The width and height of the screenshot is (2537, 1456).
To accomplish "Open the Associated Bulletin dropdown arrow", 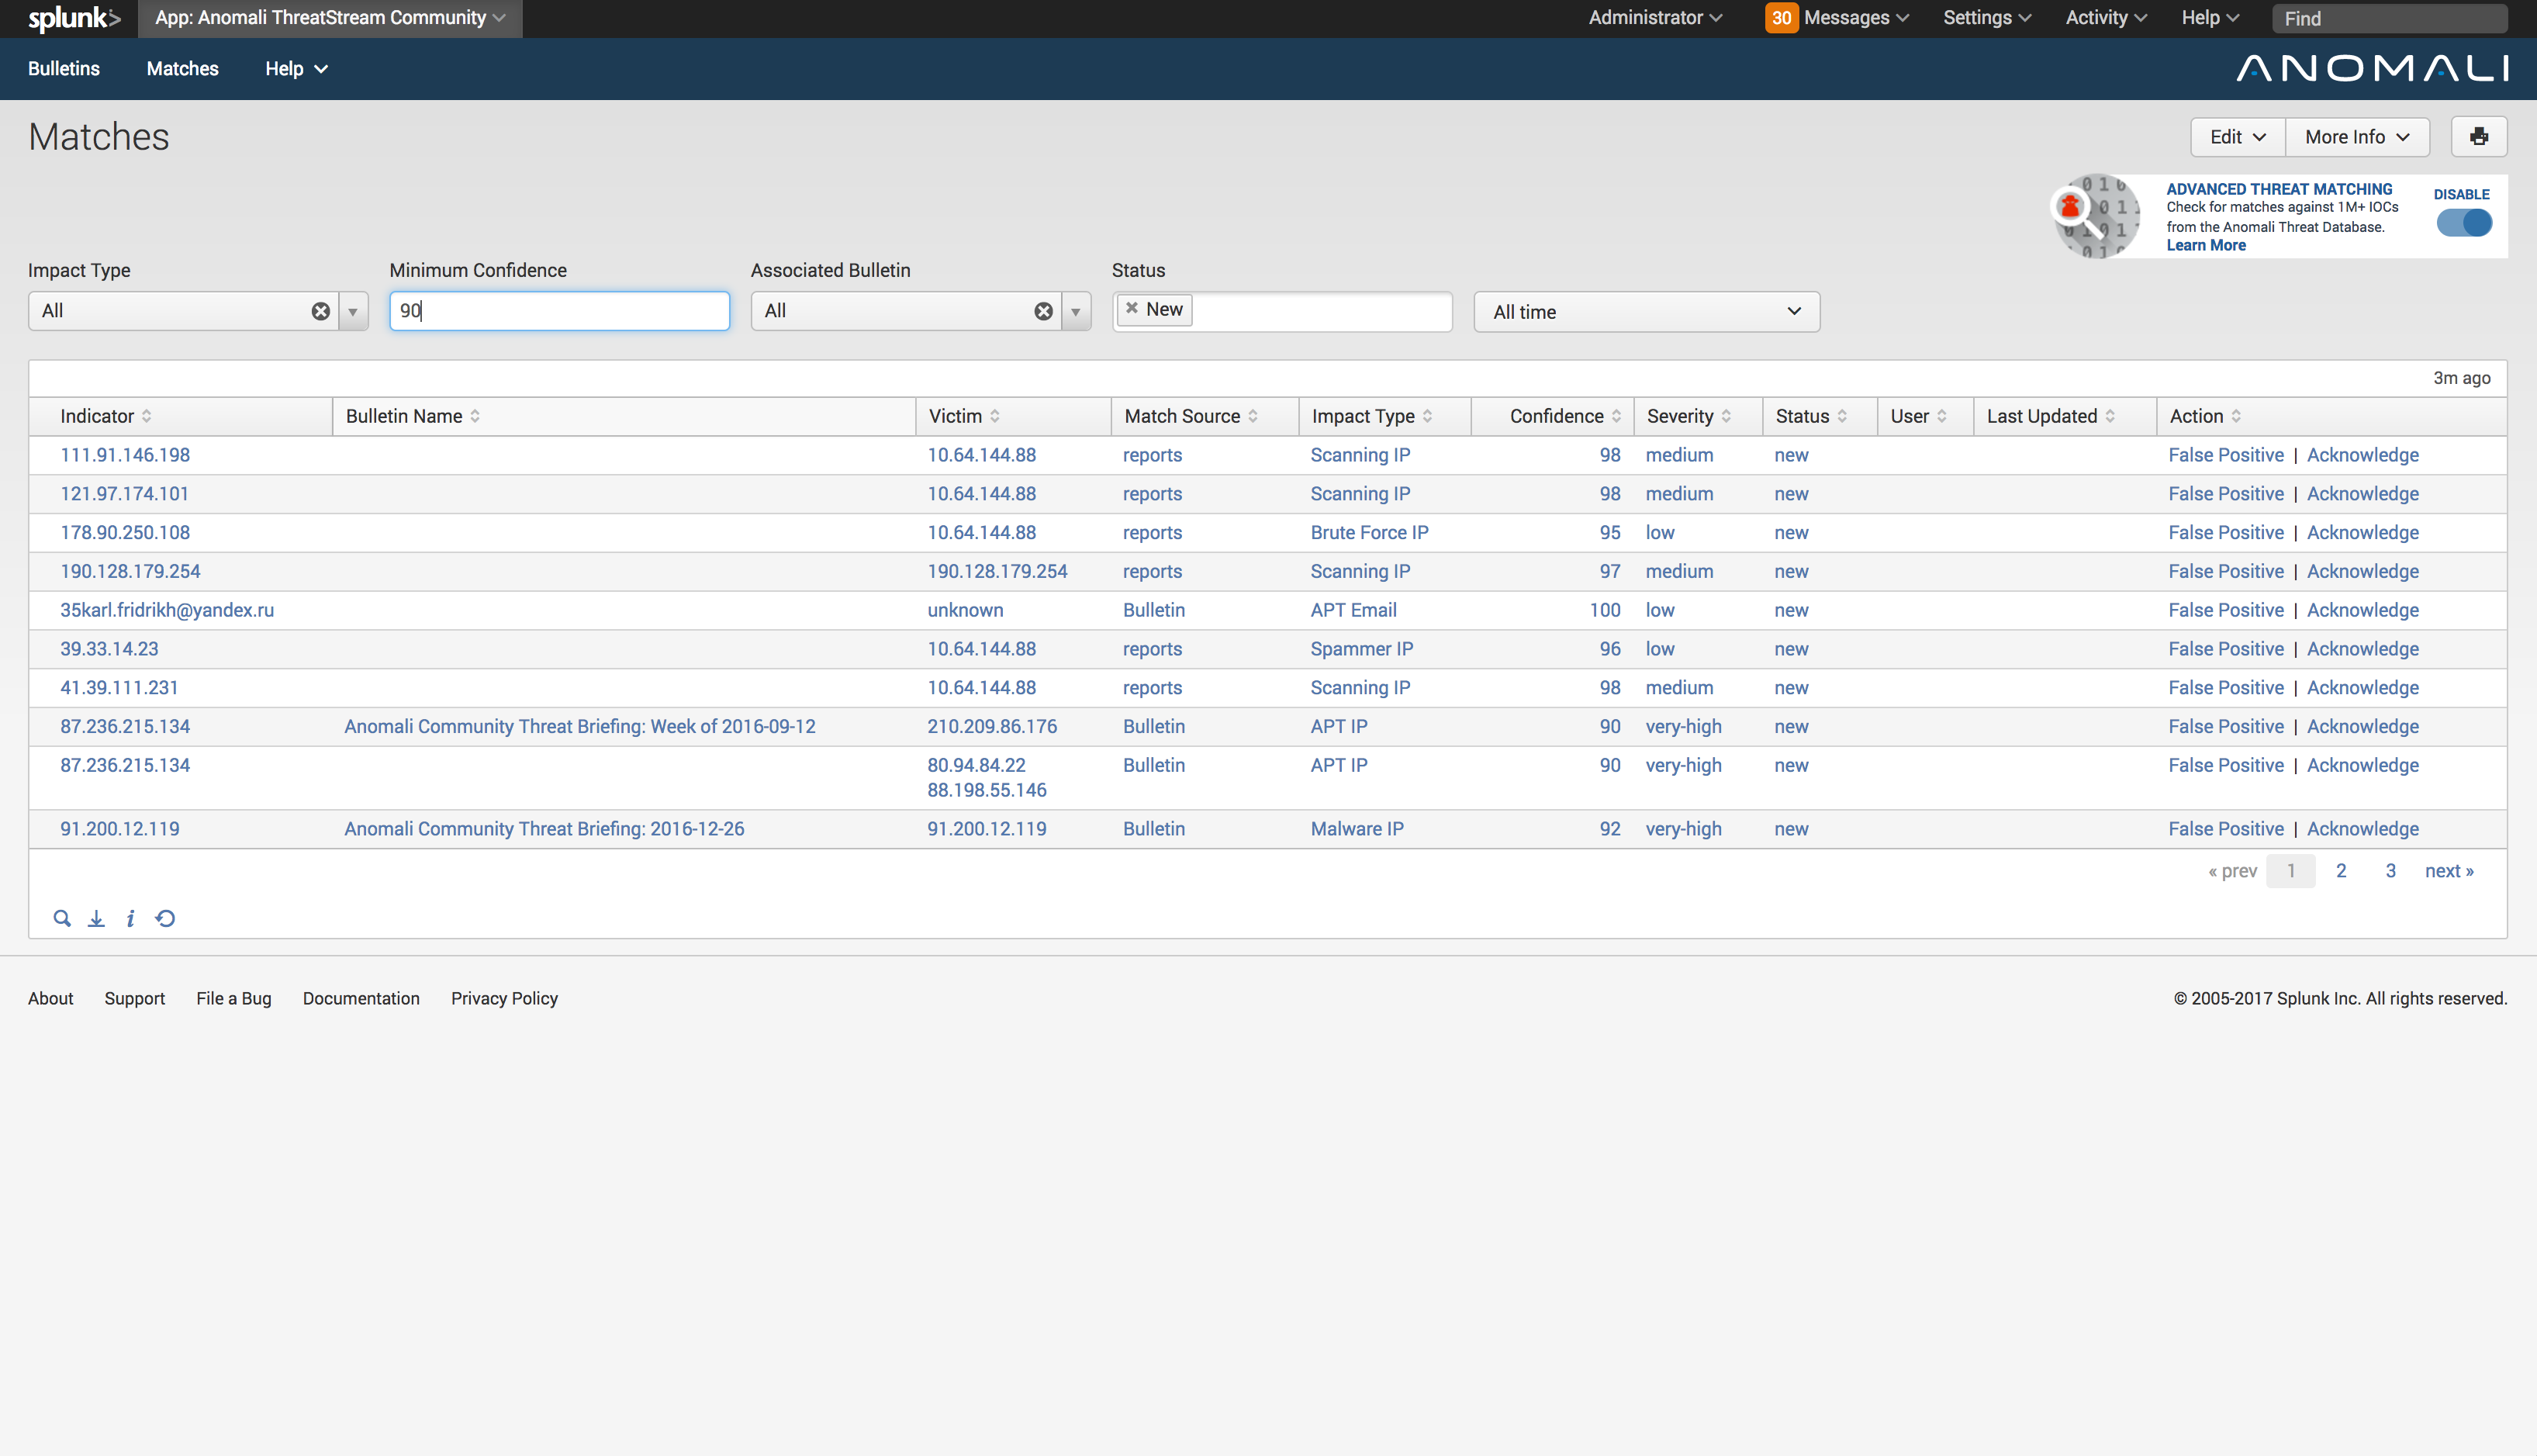I will coord(1076,311).
